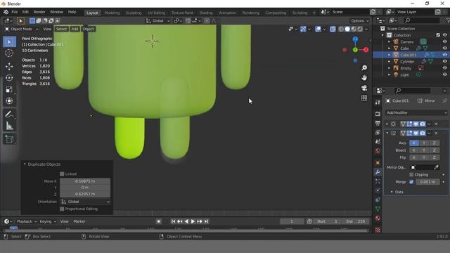Screen dimensions: 450x253
Task: Open Object Mode dropdown
Action: pyautogui.click(x=22, y=29)
